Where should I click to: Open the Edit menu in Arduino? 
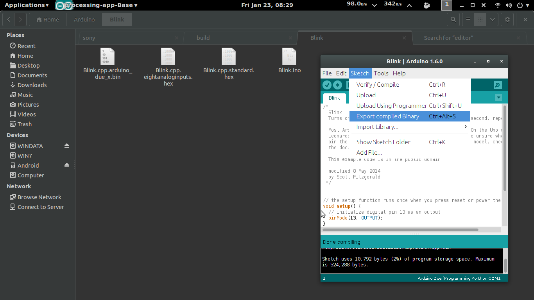point(341,73)
